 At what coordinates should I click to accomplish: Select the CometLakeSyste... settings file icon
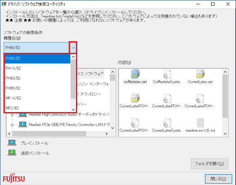pos(167,123)
